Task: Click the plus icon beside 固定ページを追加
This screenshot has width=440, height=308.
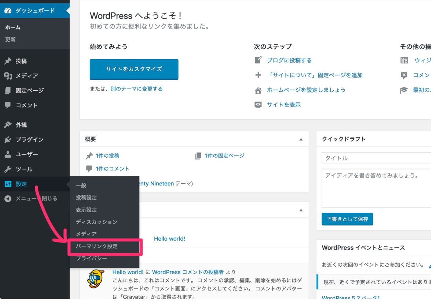Action: click(258, 75)
